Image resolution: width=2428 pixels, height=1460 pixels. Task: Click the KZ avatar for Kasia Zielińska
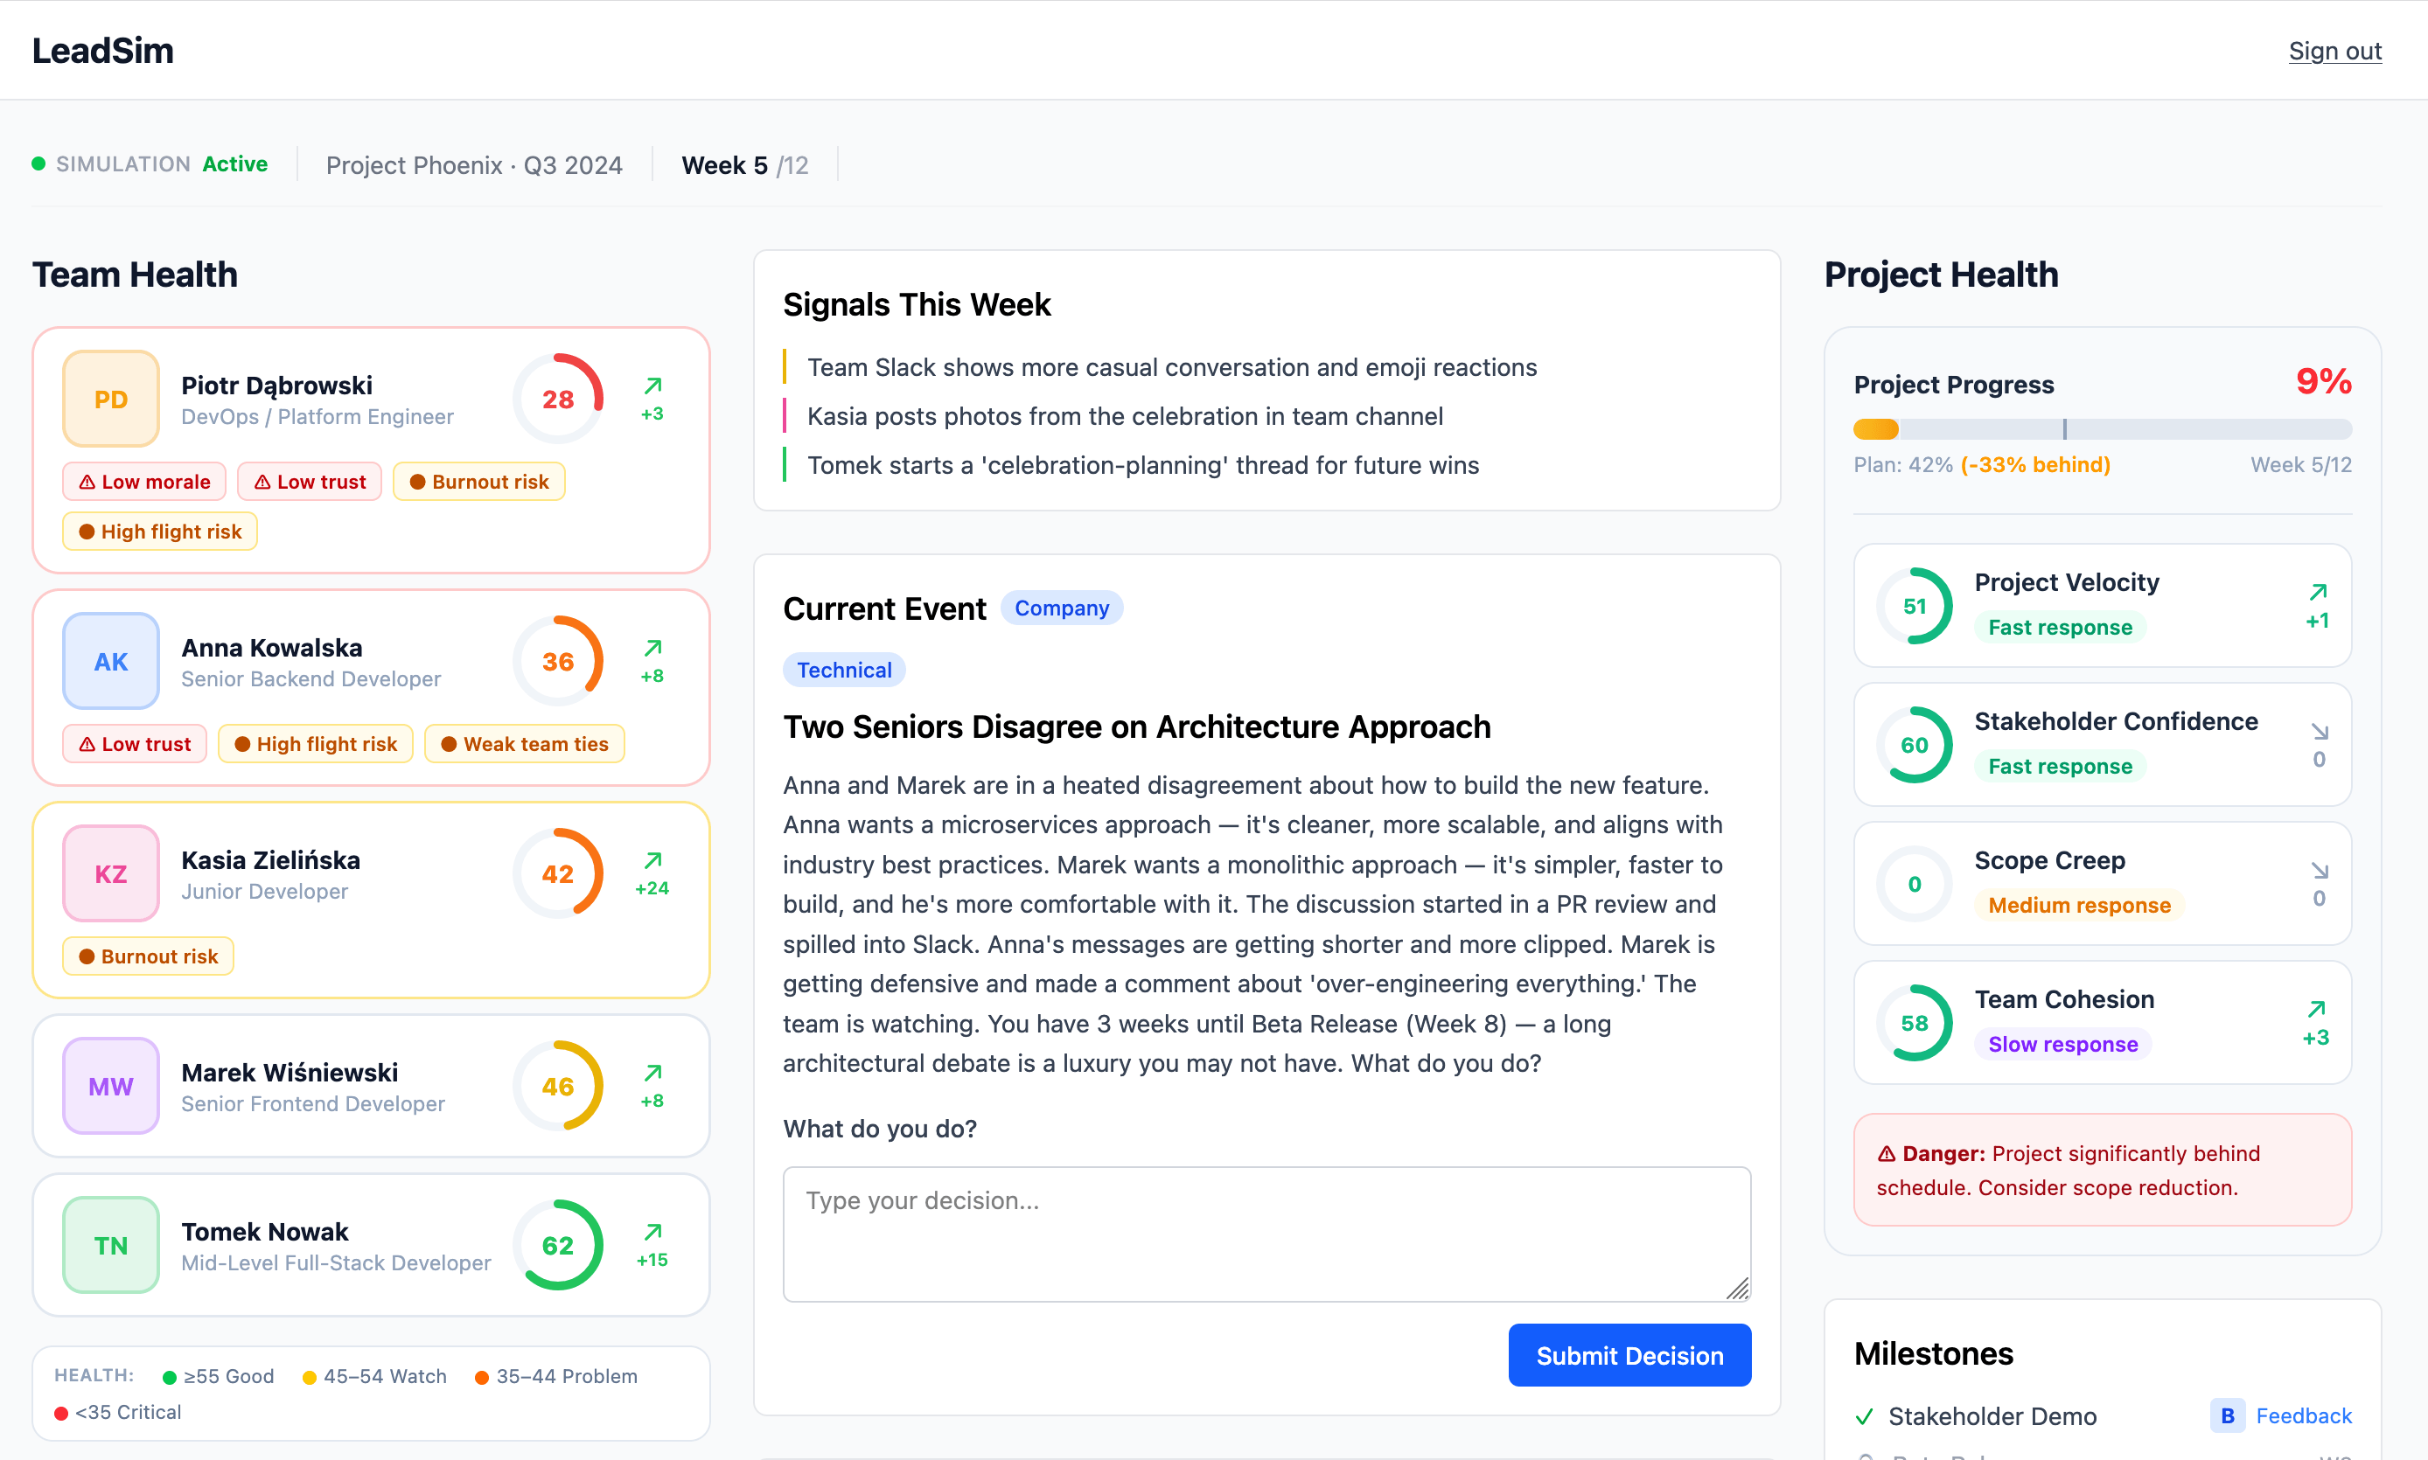pyautogui.click(x=111, y=873)
